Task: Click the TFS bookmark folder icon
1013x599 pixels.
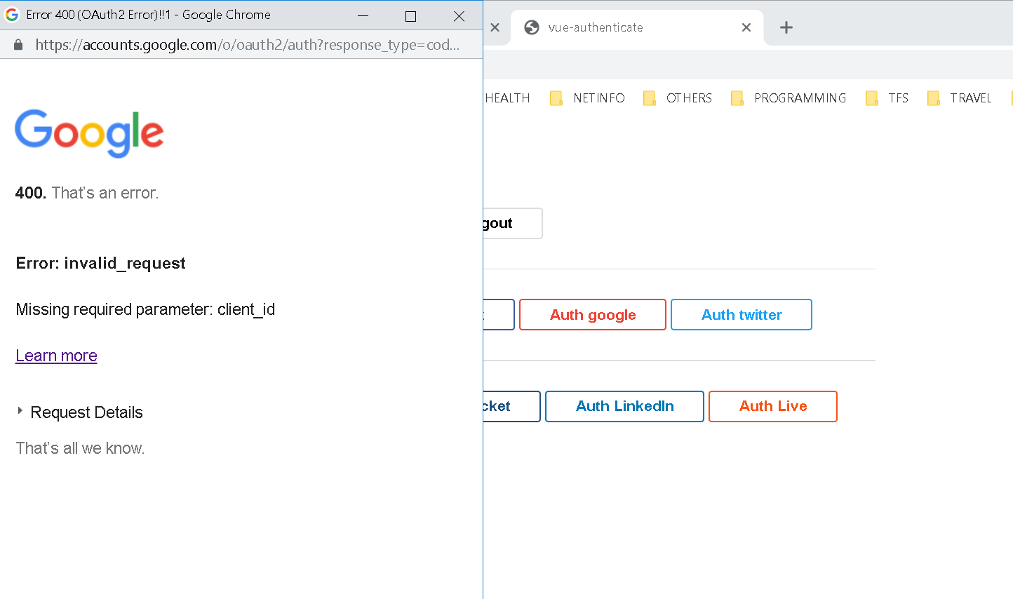Action: point(872,98)
